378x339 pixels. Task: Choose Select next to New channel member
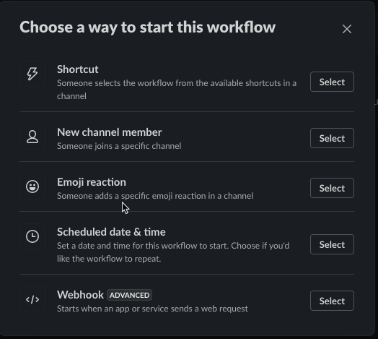click(x=332, y=138)
